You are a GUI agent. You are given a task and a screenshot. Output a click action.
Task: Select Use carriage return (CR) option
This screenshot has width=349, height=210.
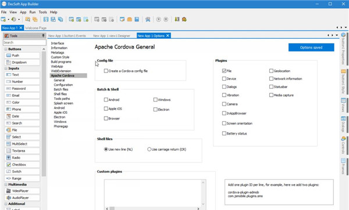[x=149, y=150]
